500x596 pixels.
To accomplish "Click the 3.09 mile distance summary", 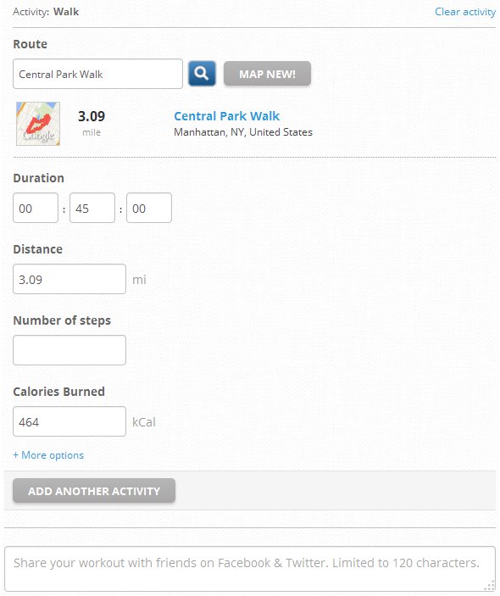I will 92,123.
